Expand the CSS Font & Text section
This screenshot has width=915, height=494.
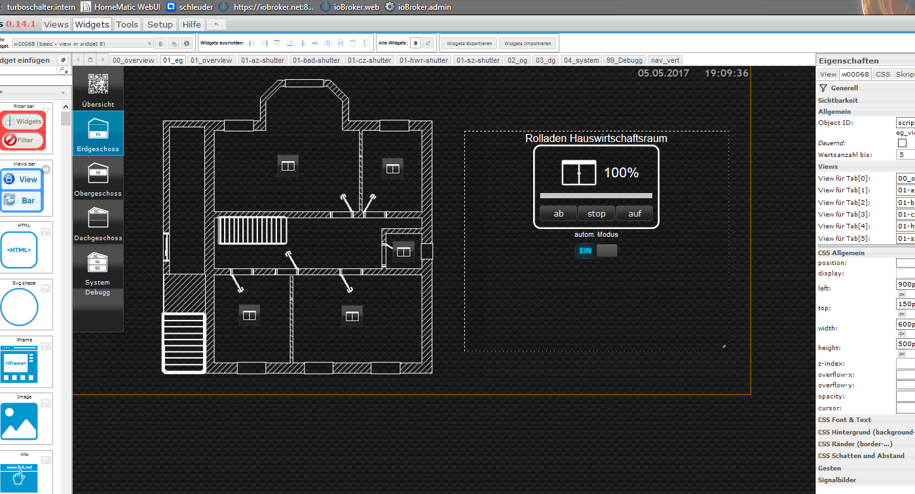point(844,419)
